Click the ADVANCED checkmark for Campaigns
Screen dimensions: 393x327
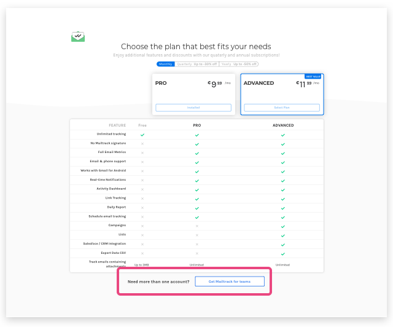[283, 226]
